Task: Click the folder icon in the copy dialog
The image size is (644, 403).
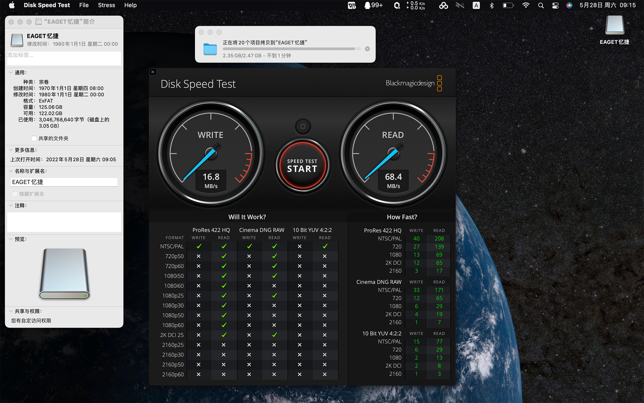Action: click(x=210, y=49)
